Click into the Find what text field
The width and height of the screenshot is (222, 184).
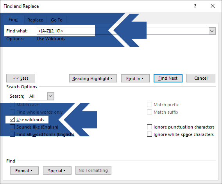[x=123, y=31]
